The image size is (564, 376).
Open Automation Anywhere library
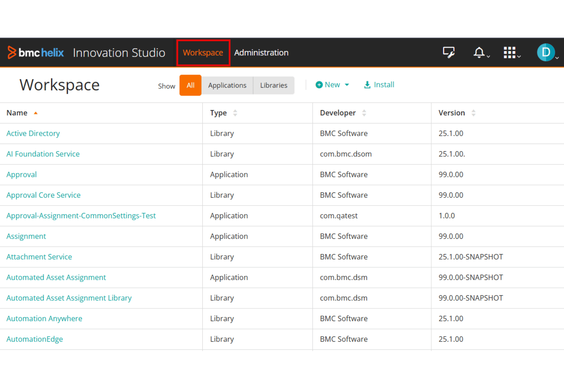coord(44,318)
